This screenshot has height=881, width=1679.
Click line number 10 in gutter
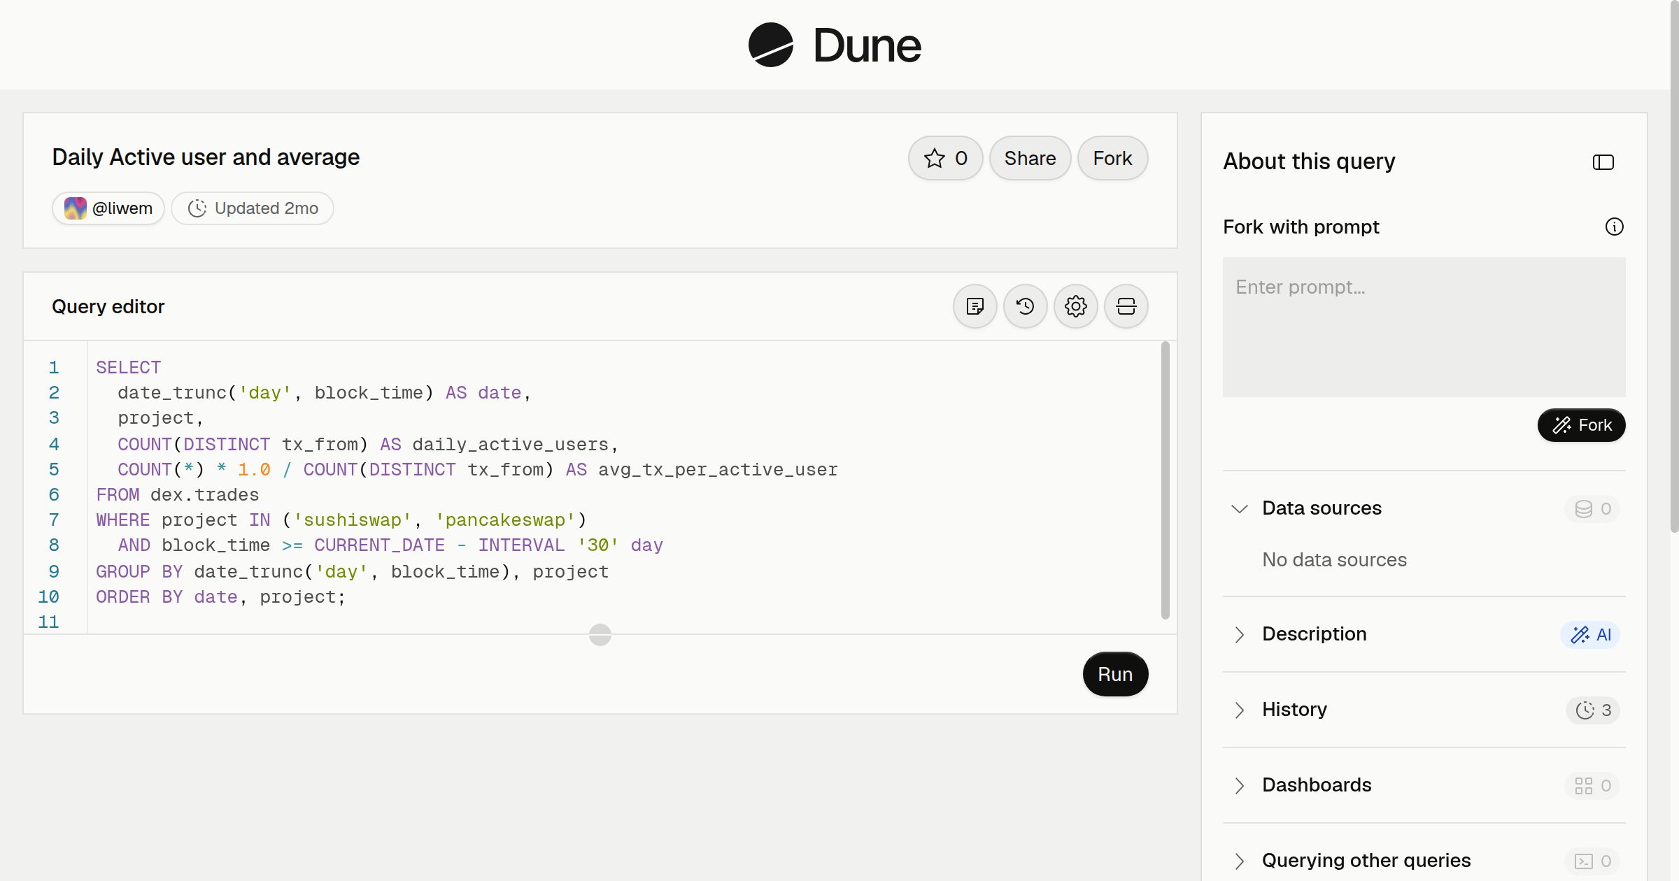48,597
